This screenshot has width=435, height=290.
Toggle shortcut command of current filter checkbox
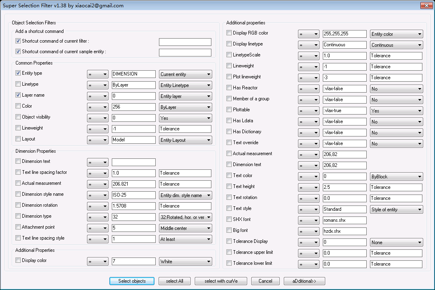click(18, 41)
